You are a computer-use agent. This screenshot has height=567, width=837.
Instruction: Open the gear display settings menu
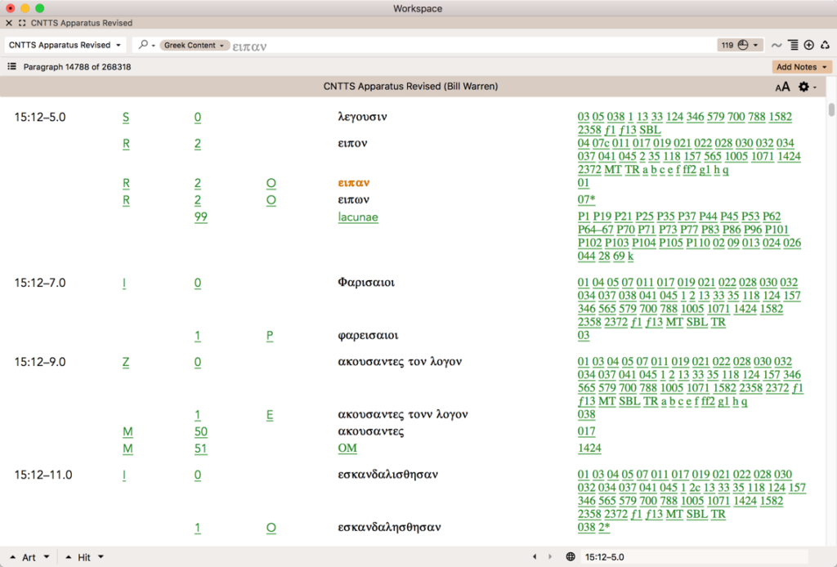coord(807,87)
